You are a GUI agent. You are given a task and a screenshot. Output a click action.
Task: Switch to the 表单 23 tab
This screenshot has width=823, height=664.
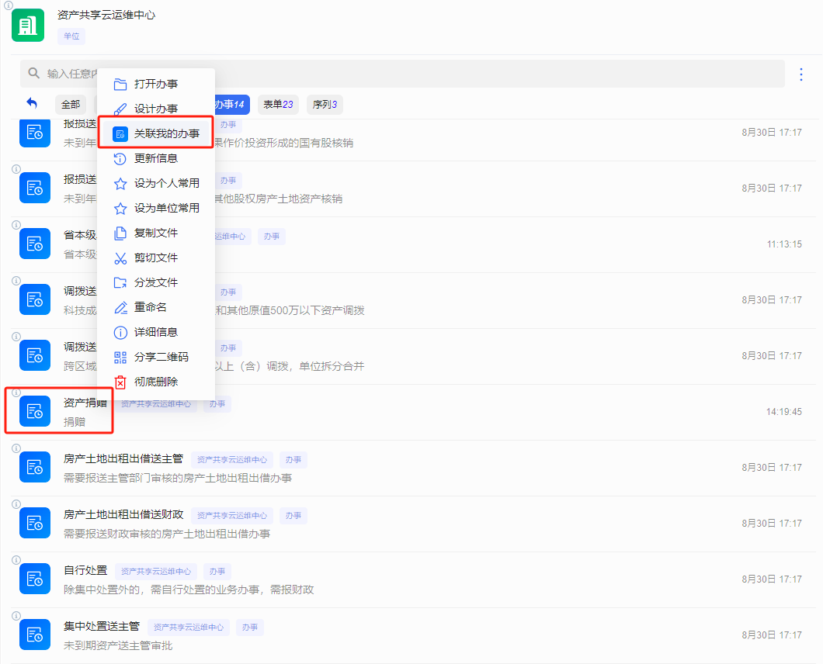point(278,105)
